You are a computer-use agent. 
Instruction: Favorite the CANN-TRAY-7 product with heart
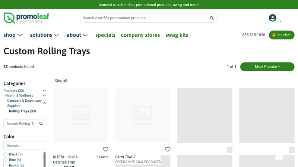168,149
